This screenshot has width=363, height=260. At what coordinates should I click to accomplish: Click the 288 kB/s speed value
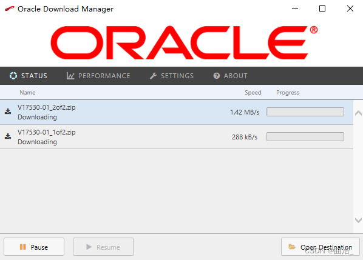pos(245,137)
